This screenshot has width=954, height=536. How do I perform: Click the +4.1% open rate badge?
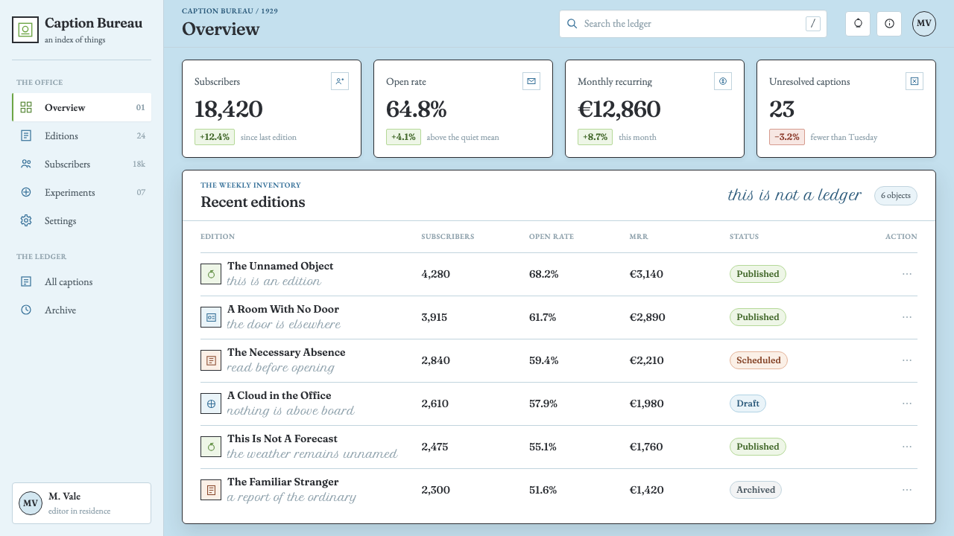(x=403, y=137)
